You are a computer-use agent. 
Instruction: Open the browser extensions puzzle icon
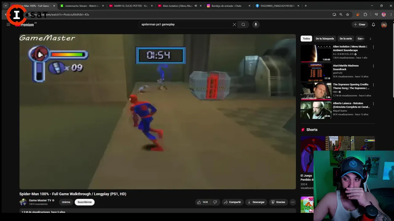[x=365, y=14]
